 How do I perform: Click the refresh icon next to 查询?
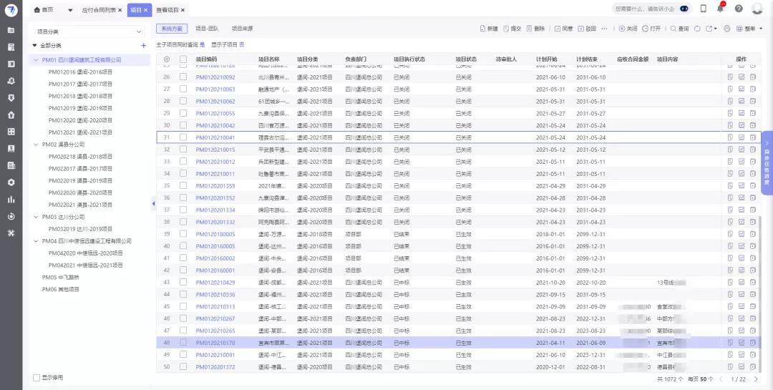[698, 29]
